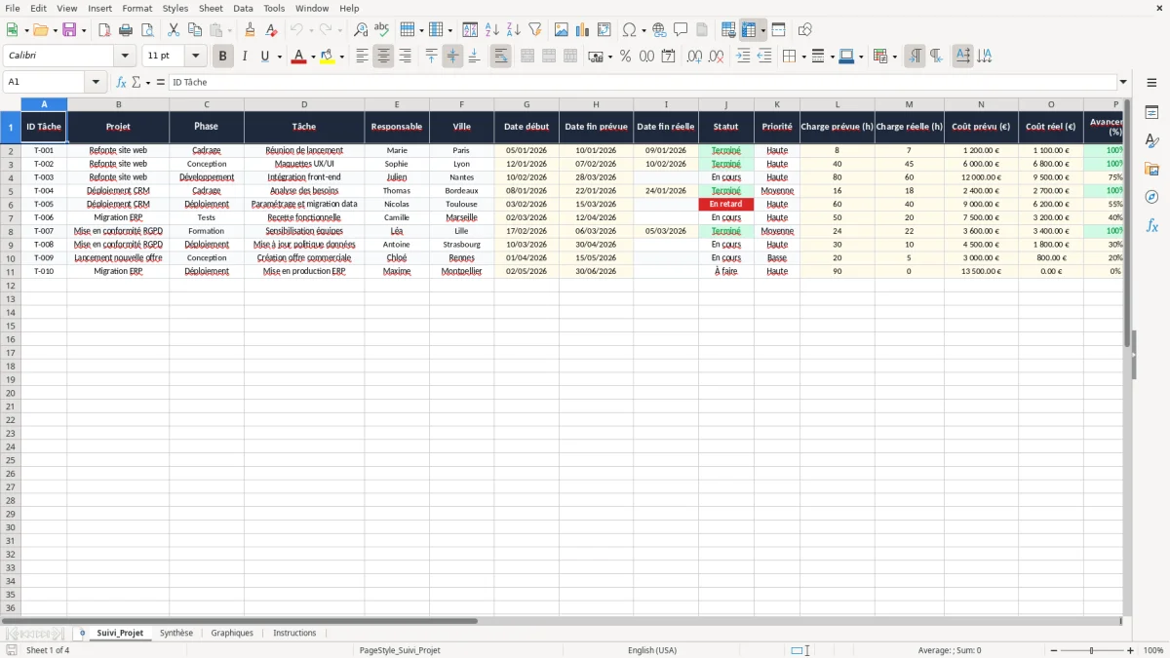Expand the Name Box A1 dropdown
The image size is (1170, 658).
[96, 82]
